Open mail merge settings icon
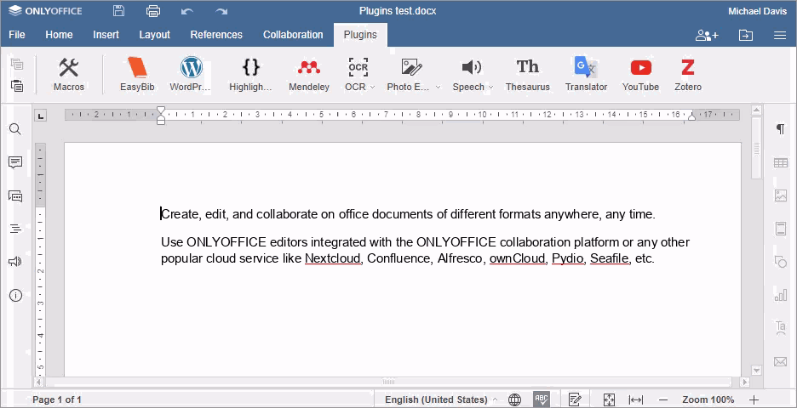797x408 pixels. pos(780,361)
